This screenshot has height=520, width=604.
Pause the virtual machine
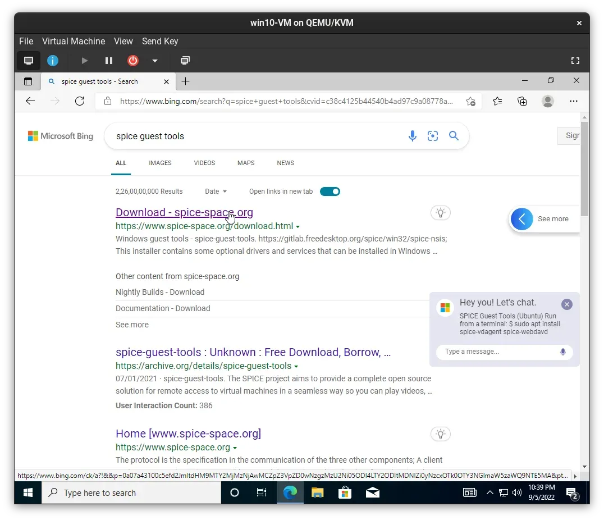pos(109,61)
